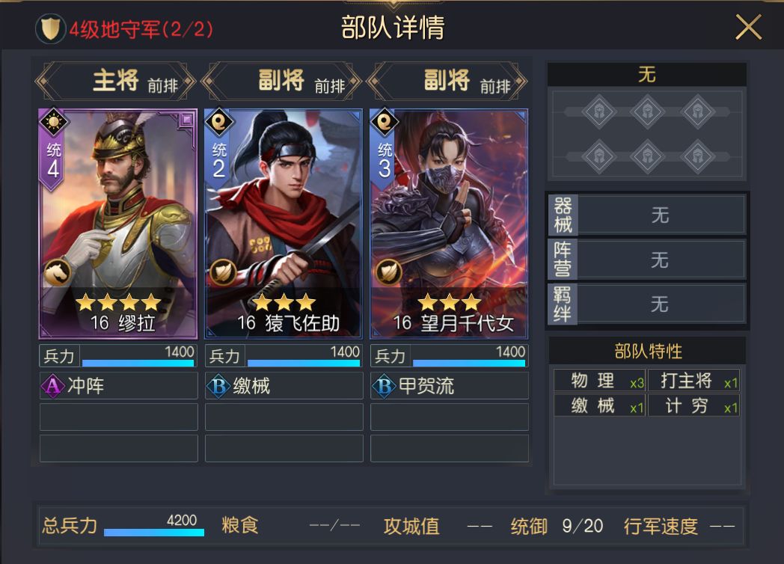Image resolution: width=784 pixels, height=564 pixels.
Task: Select the first helmet slot in formation panel
Action: (598, 111)
